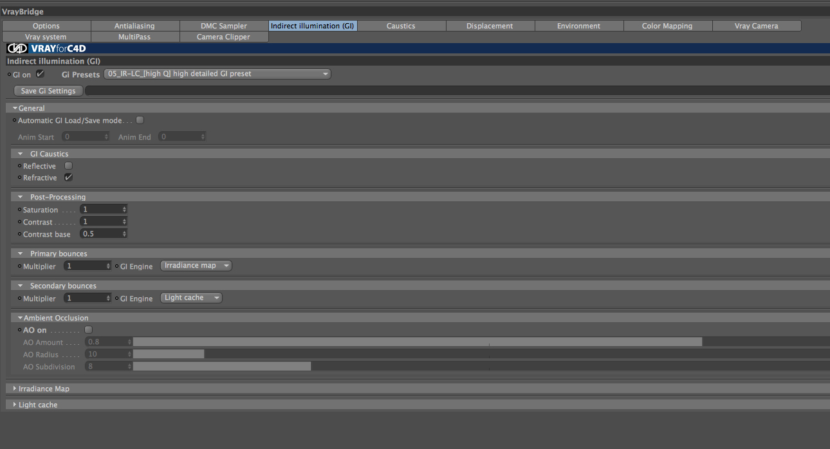Viewport: 830px width, 449px height.
Task: Click the AO Subdivision slider
Action: [x=481, y=366]
